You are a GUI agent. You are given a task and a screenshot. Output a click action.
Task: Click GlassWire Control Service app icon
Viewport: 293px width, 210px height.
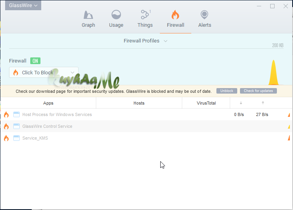coord(16,126)
